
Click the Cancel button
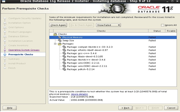(x=171, y=108)
